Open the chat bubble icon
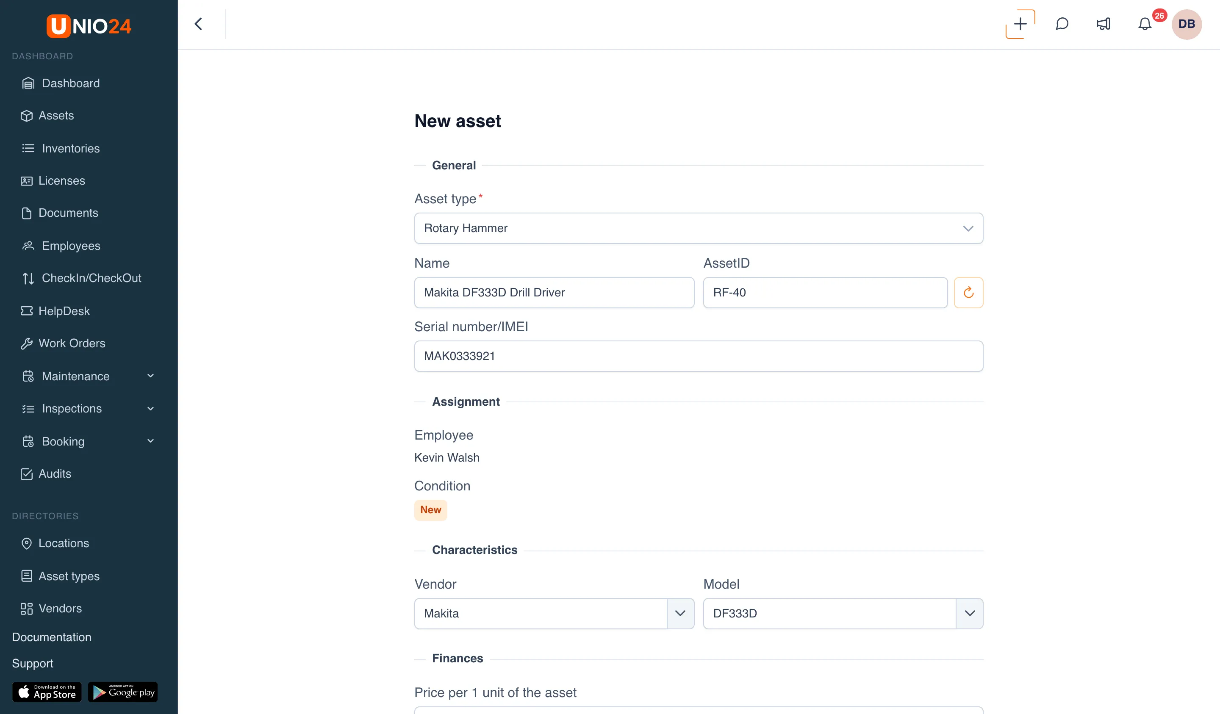Screen dimensions: 1220x714 [1062, 24]
